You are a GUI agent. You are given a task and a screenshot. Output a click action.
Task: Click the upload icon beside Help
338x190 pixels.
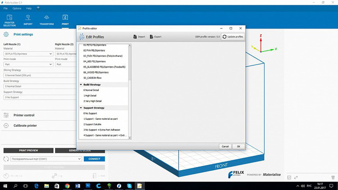click(38, 8)
